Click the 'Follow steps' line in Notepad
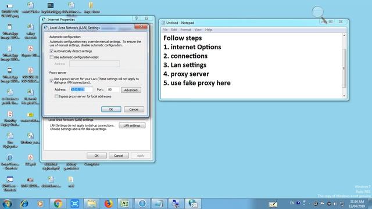372x209 pixels. pyautogui.click(x=183, y=38)
